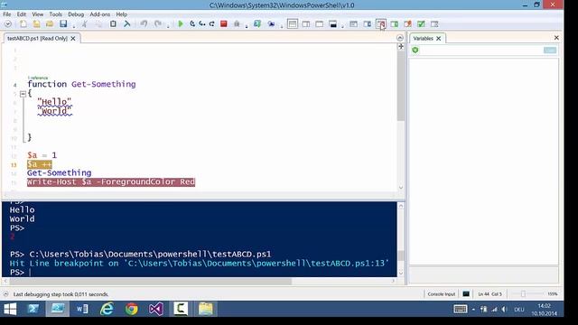Click the 'function Get-Something' code line
Screen dimensions: 578x325
81,84
